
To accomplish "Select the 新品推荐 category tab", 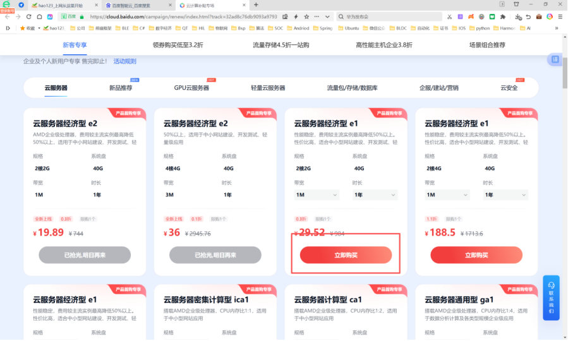I will click(x=121, y=88).
